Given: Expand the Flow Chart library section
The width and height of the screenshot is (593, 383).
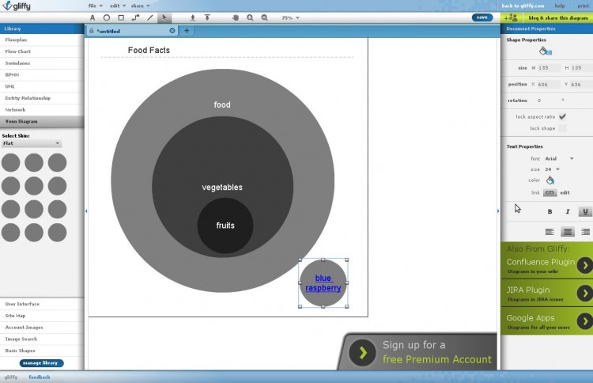Looking at the screenshot, I should click(x=42, y=51).
